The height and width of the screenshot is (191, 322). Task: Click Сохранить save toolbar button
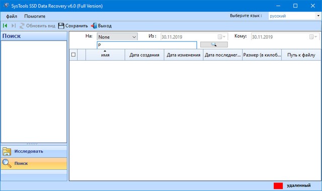[x=73, y=26]
